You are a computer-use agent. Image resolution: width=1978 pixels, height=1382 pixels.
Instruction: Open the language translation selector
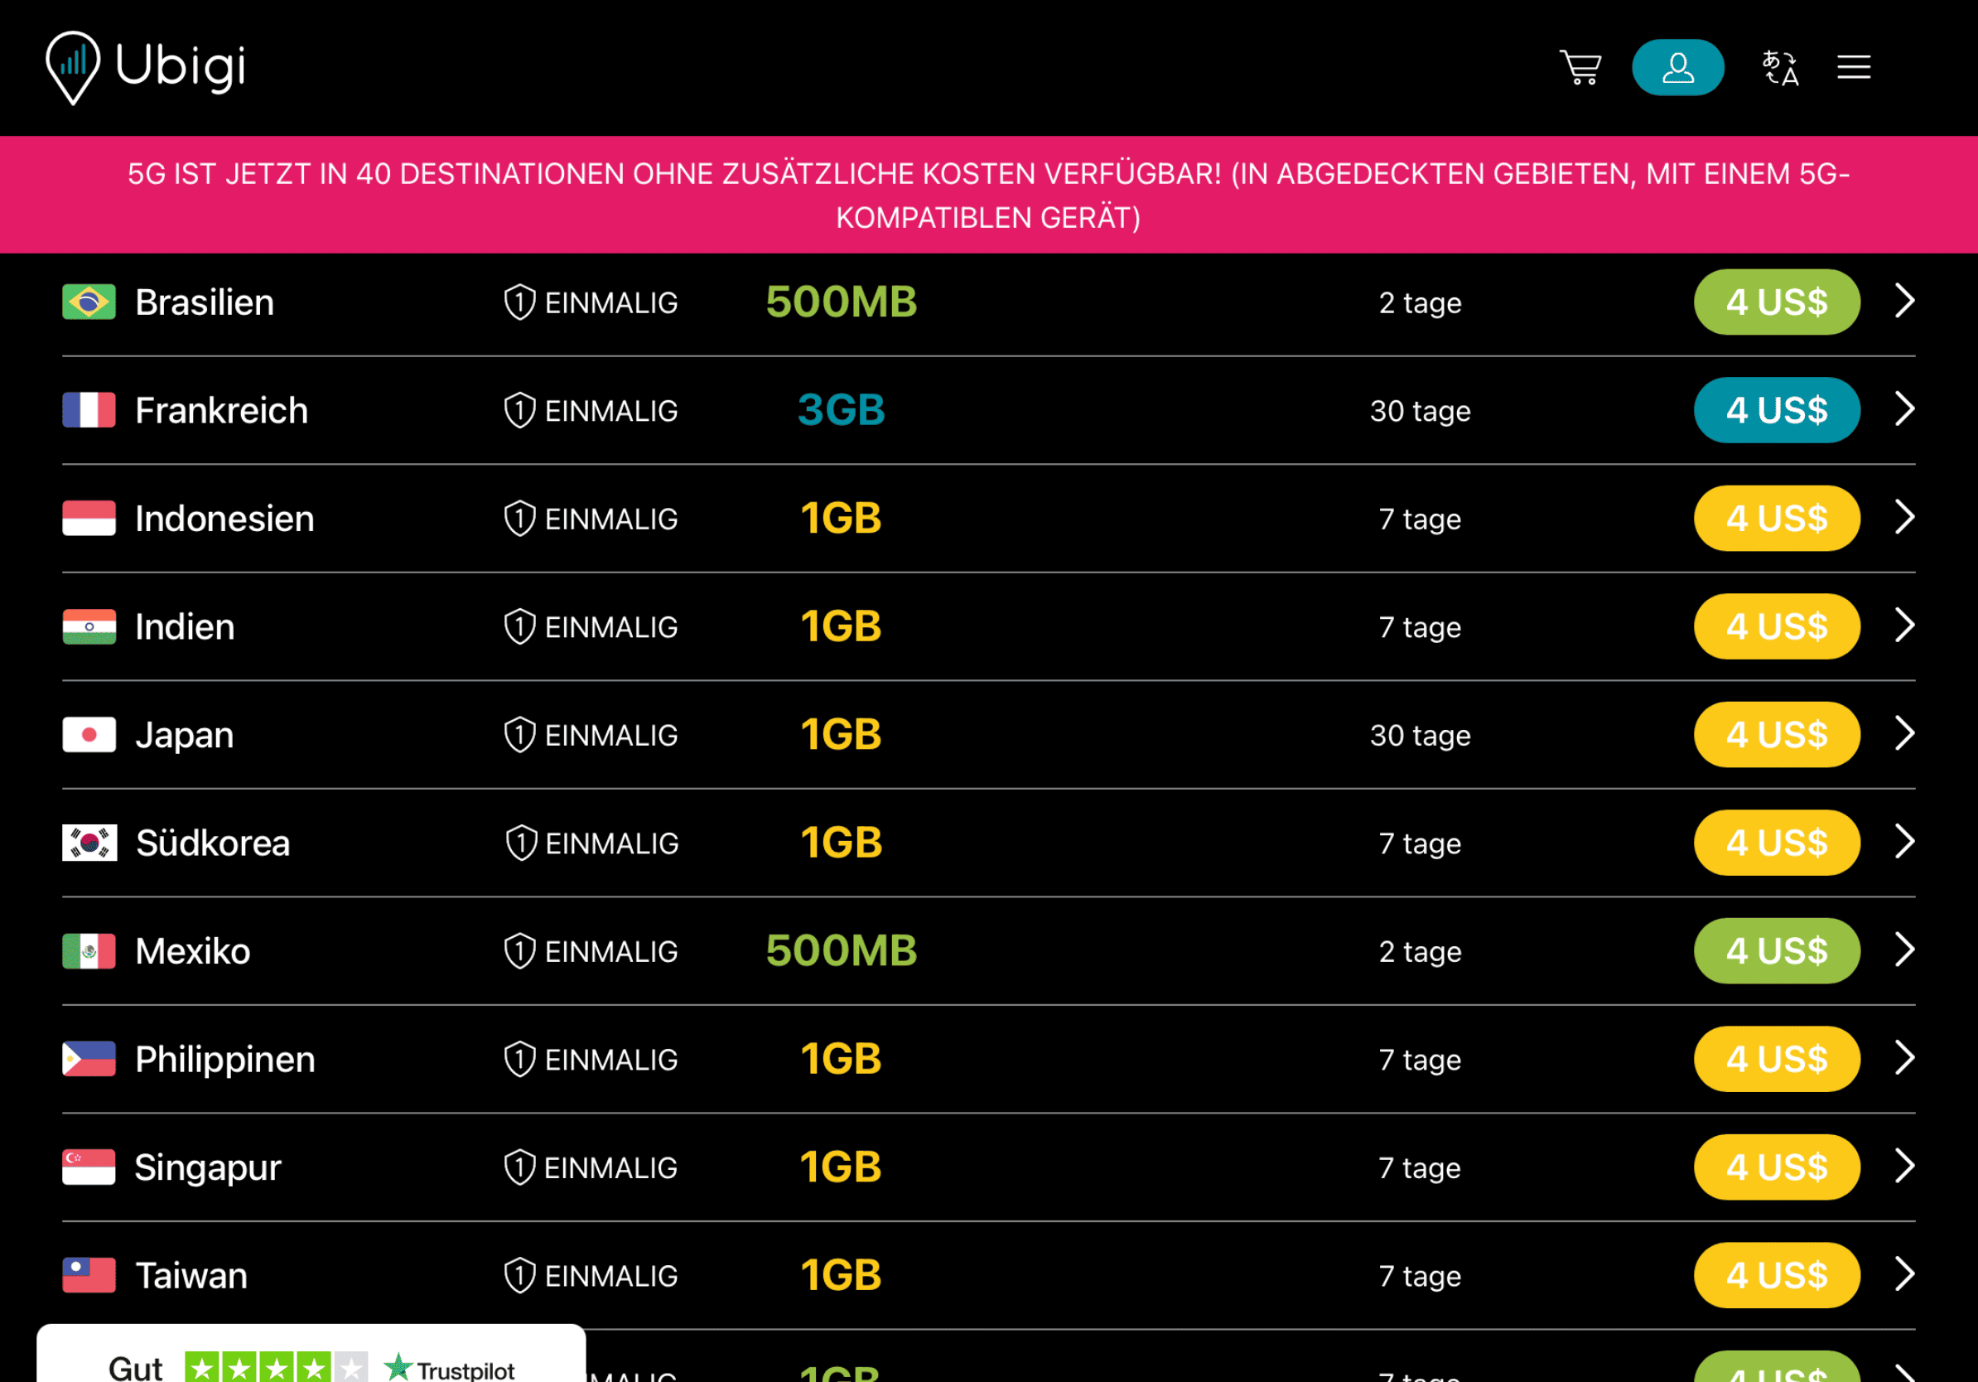1780,67
